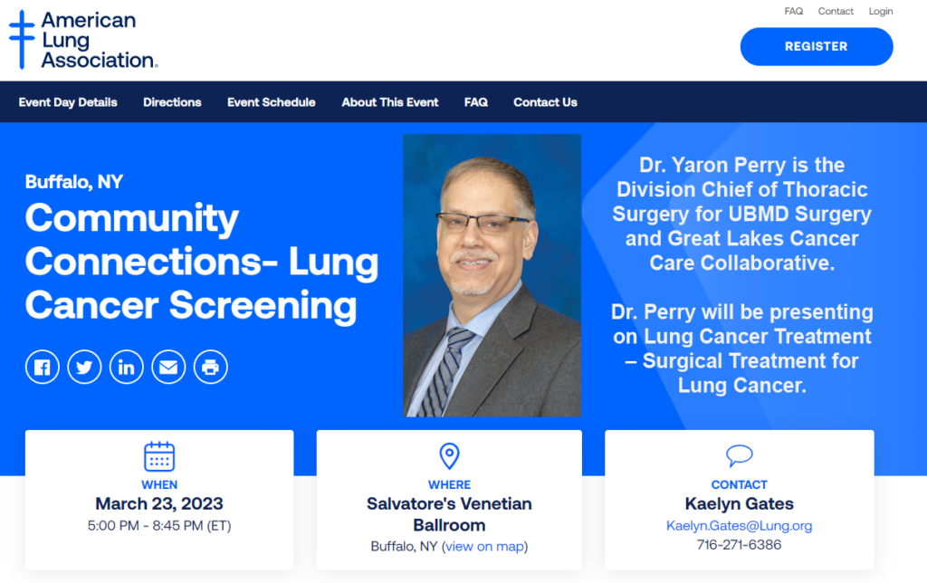The height and width of the screenshot is (583, 927).
Task: Open About This Event menu item
Action: coord(390,102)
